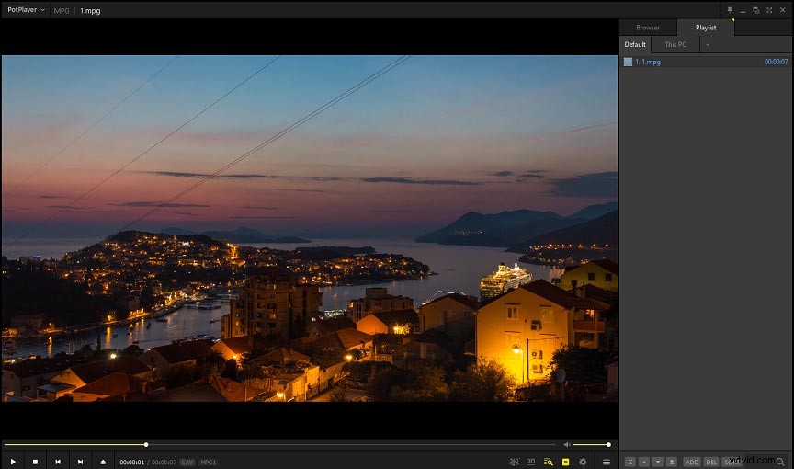Click the DEL button in playlist
794x469 pixels.
tap(711, 462)
